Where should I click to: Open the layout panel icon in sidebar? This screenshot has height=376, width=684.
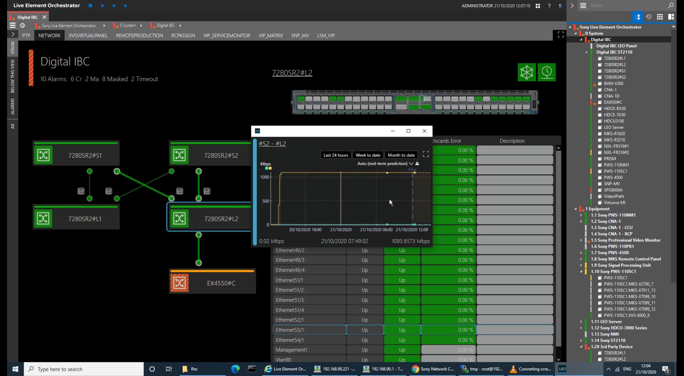pyautogui.click(x=671, y=17)
